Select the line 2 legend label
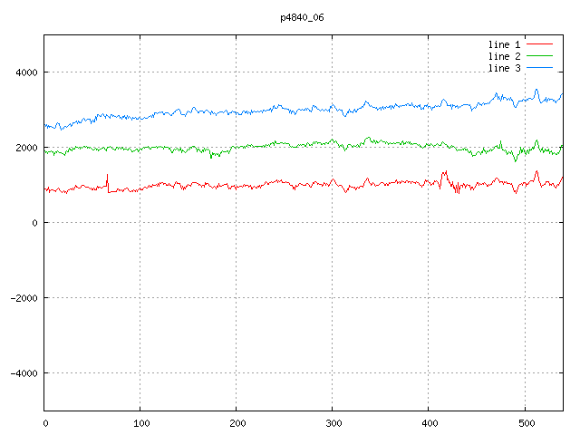This screenshot has width=580, height=435. (504, 56)
